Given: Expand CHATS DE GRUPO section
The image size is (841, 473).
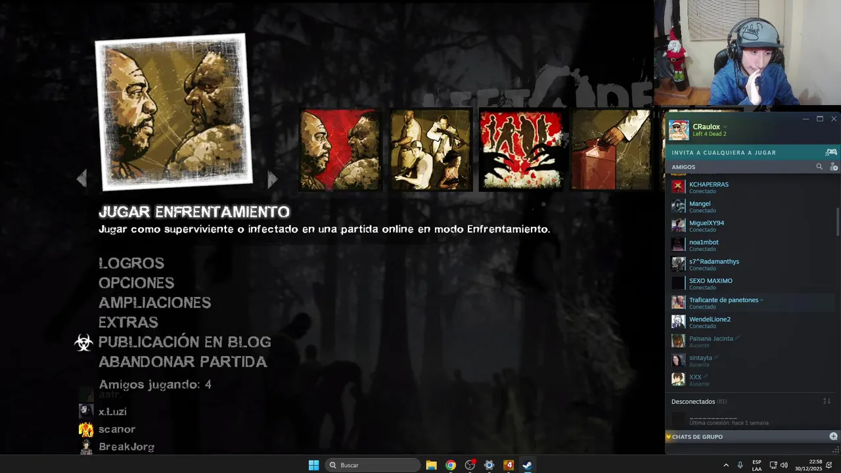Looking at the screenshot, I should click(x=697, y=437).
